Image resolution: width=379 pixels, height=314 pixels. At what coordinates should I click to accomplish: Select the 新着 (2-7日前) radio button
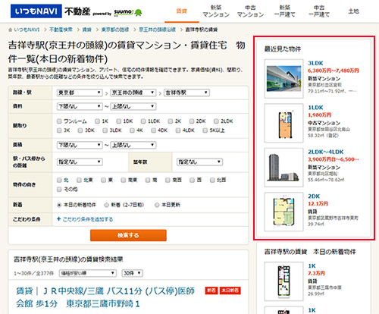pyautogui.click(x=107, y=205)
